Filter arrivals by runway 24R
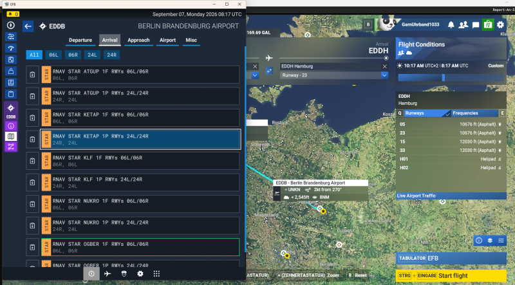The width and height of the screenshot is (515, 285). (111, 55)
